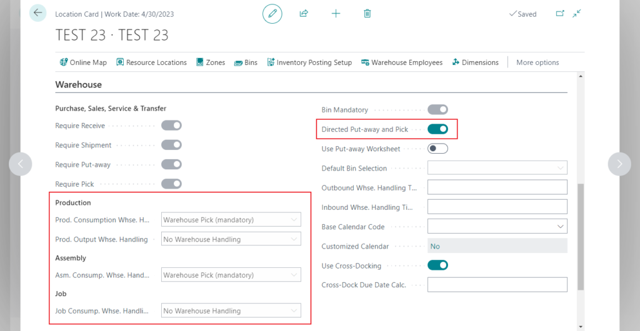This screenshot has height=331, width=640.
Task: Open Online Map action
Action: [x=83, y=62]
